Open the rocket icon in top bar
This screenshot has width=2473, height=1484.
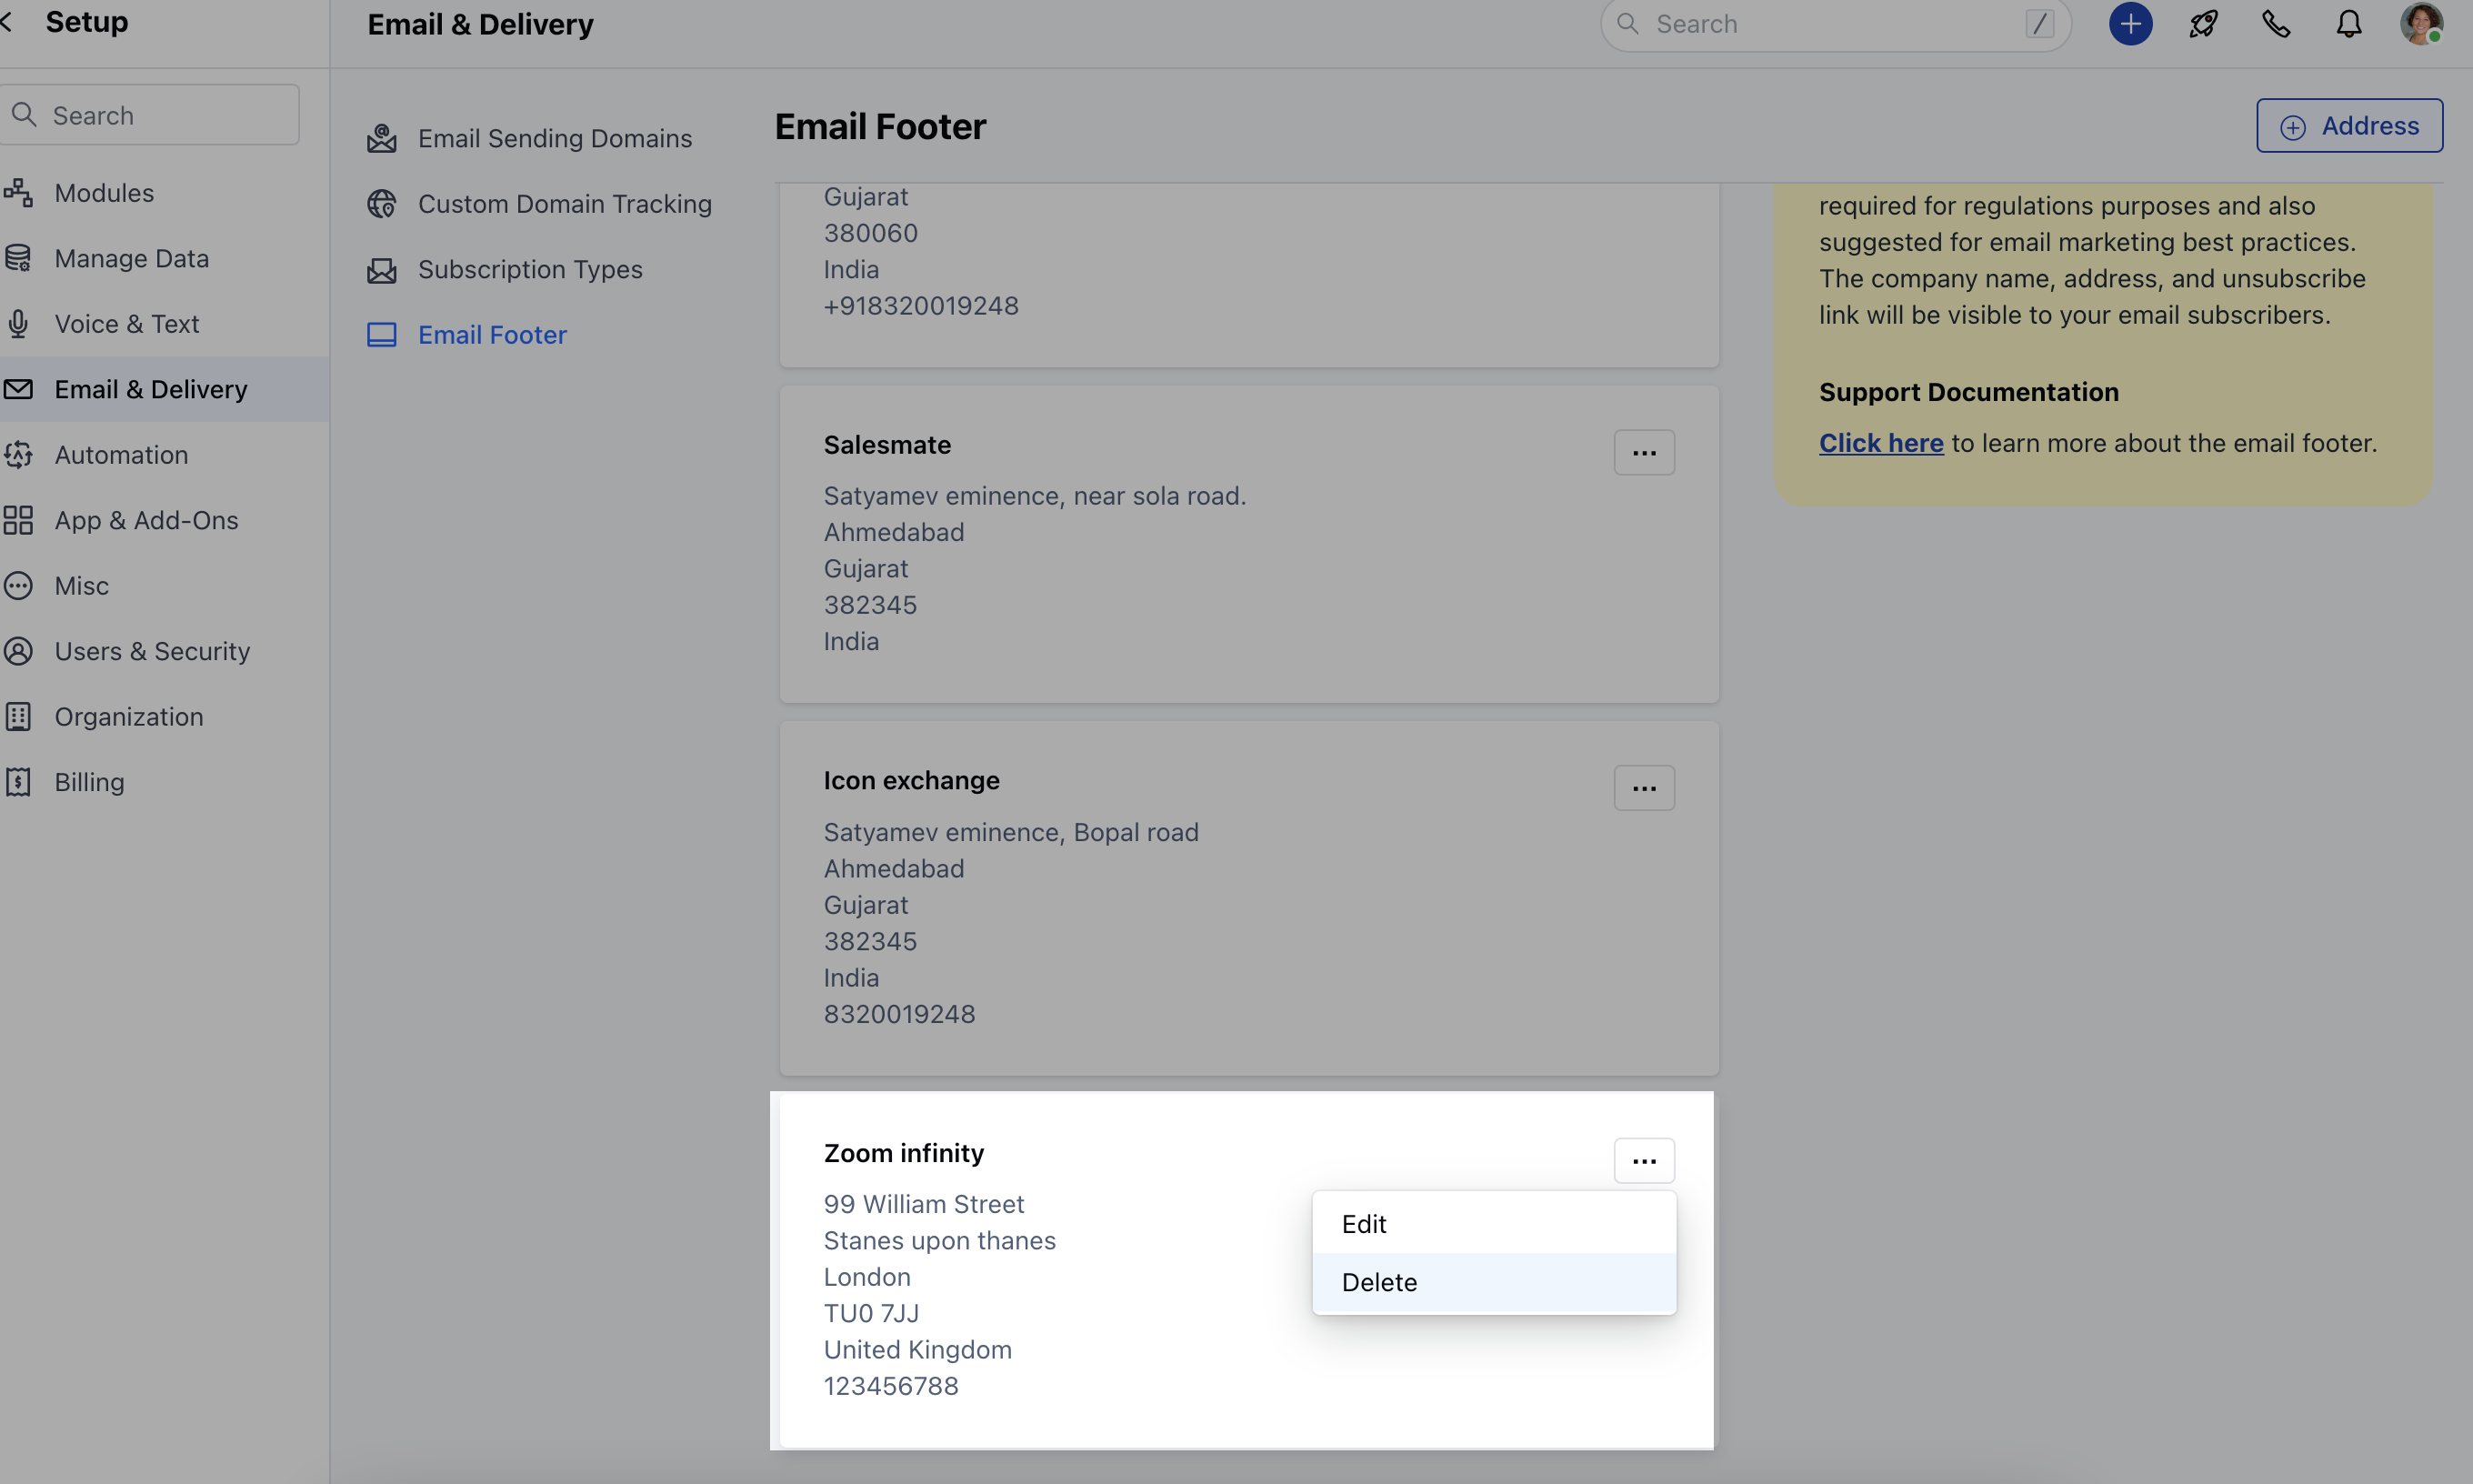pyautogui.click(x=2203, y=24)
